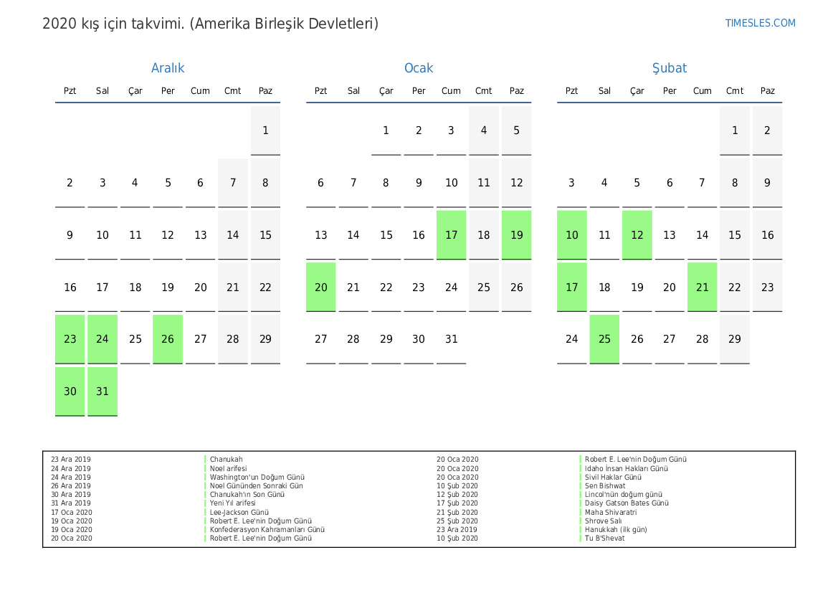Click the Tu B'Shevat holiday entry

click(604, 539)
